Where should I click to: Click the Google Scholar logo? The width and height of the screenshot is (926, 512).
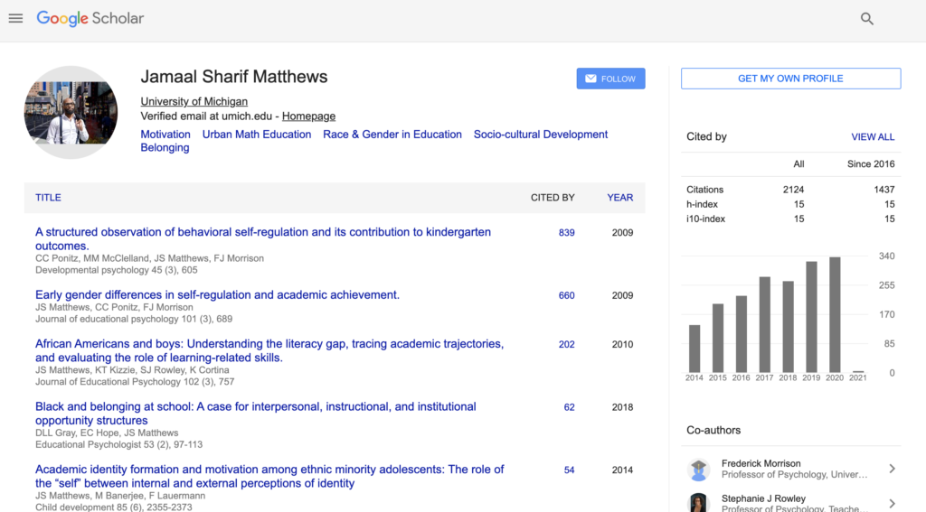point(90,18)
